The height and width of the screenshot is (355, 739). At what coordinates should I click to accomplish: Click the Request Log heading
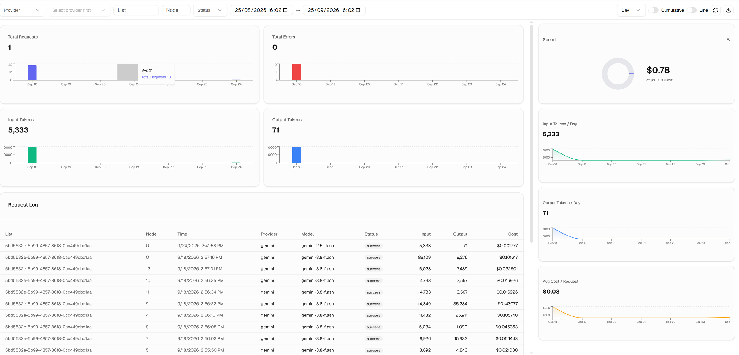coord(23,205)
